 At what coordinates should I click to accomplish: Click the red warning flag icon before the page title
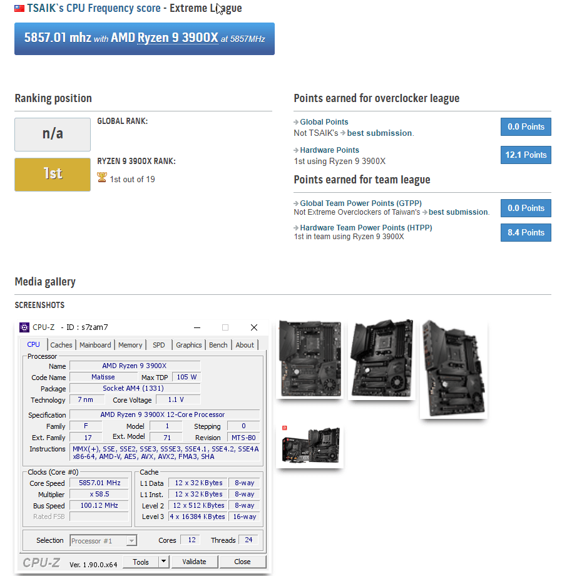pyautogui.click(x=18, y=8)
